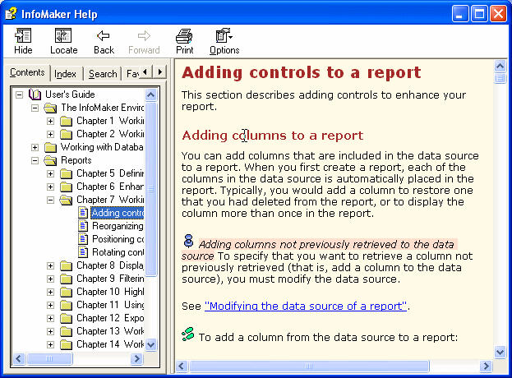Screen dimensions: 512x378
Task: Click the Chapter 2 folder icon
Action: tap(66, 134)
